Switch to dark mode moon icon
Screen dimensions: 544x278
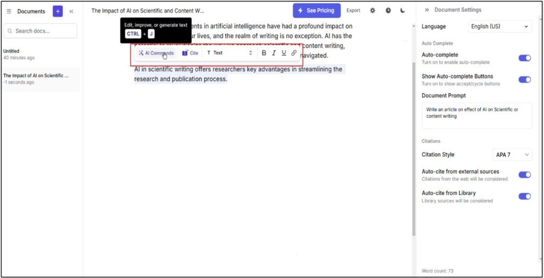click(x=403, y=11)
